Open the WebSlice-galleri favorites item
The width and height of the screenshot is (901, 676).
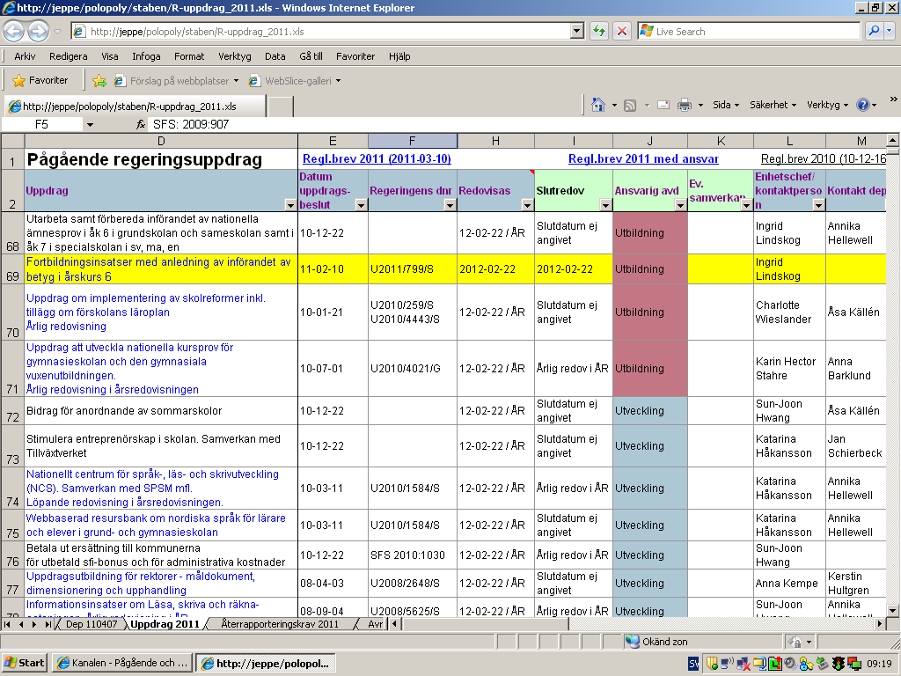[295, 81]
